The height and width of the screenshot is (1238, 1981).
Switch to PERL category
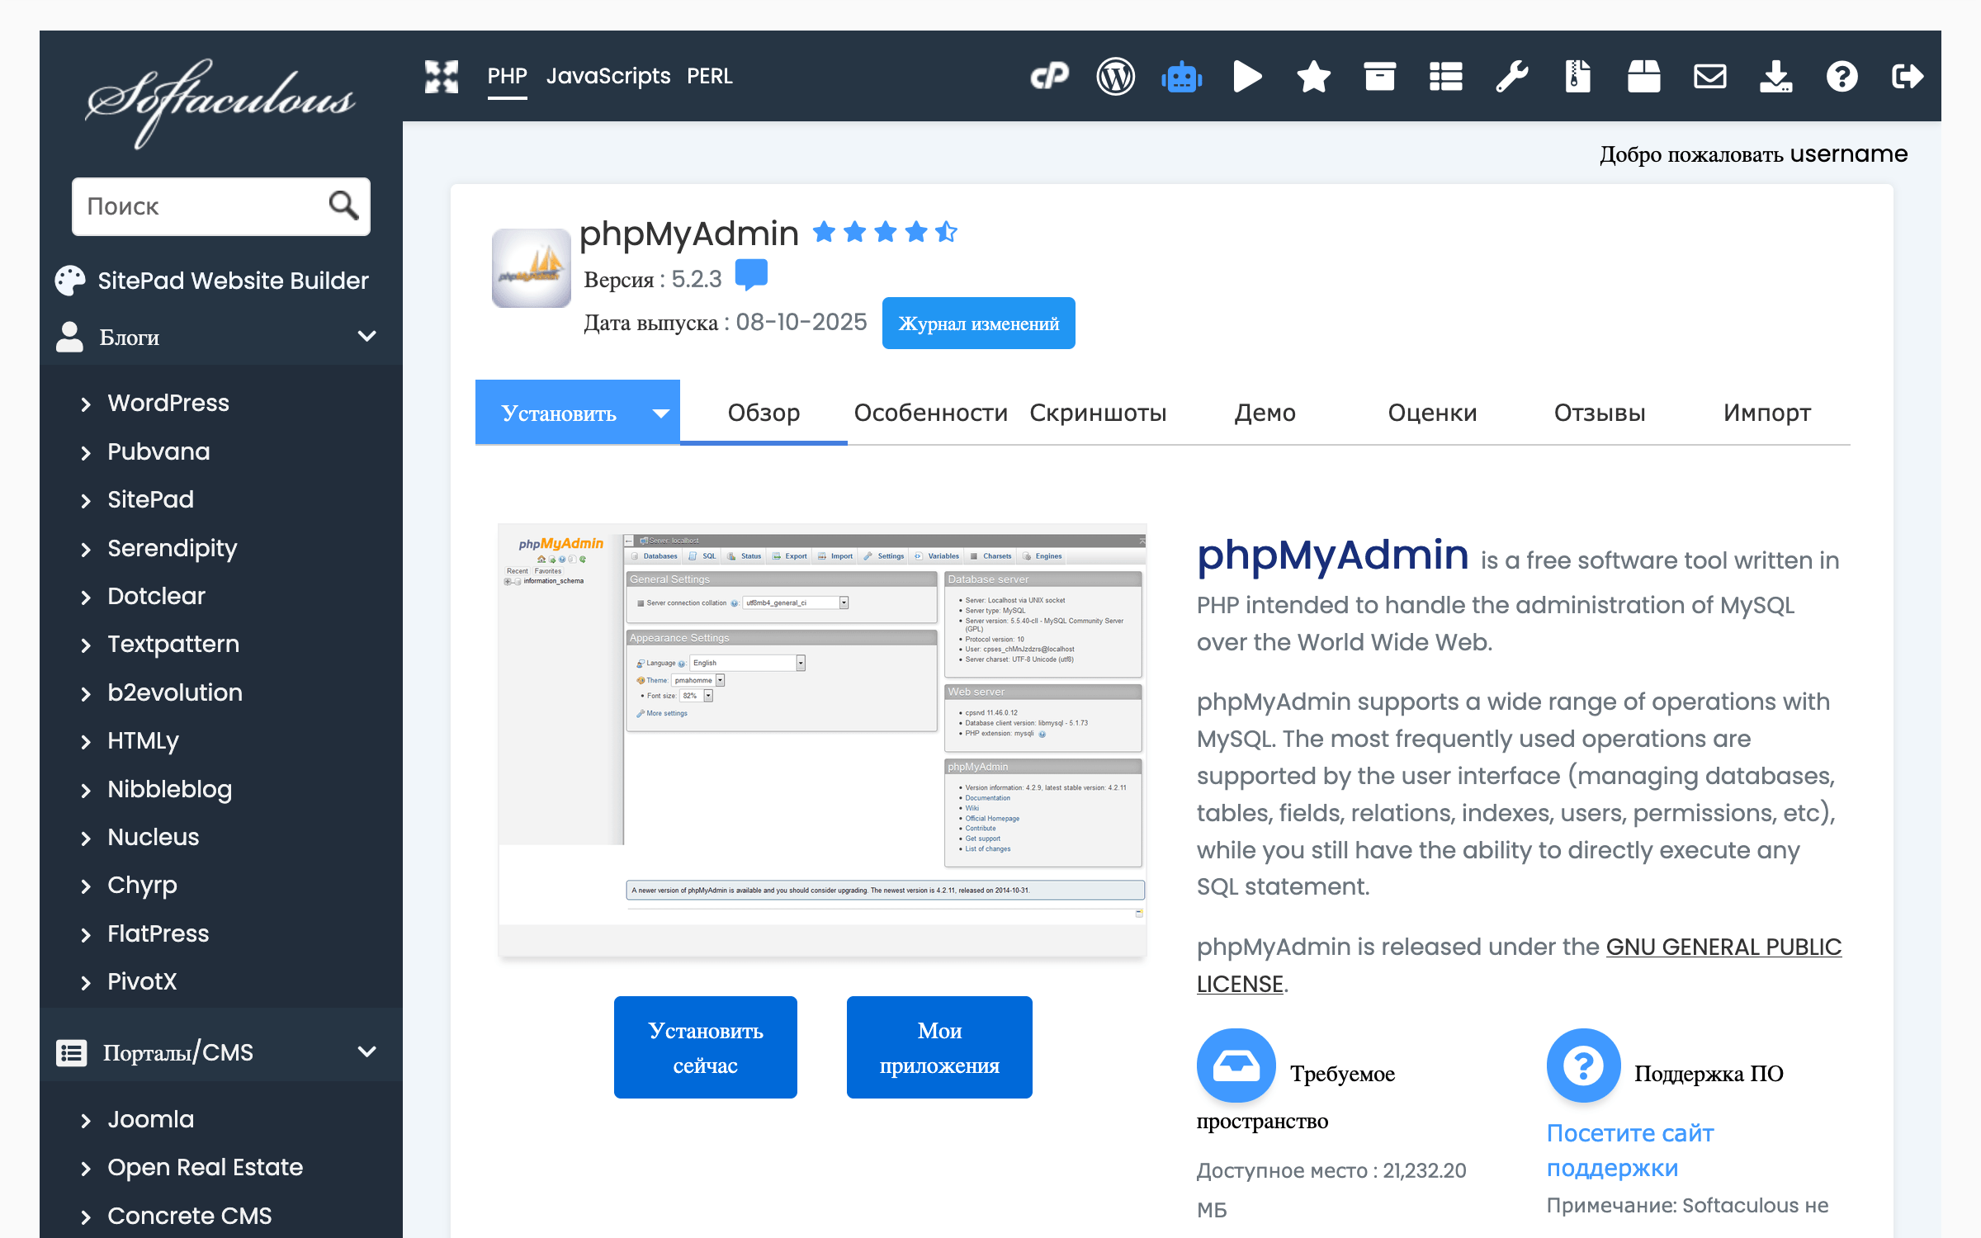pyautogui.click(x=709, y=77)
